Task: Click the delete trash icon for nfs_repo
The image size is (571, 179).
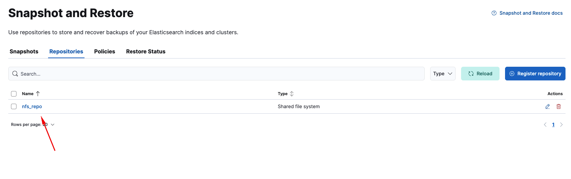Action: 559,106
